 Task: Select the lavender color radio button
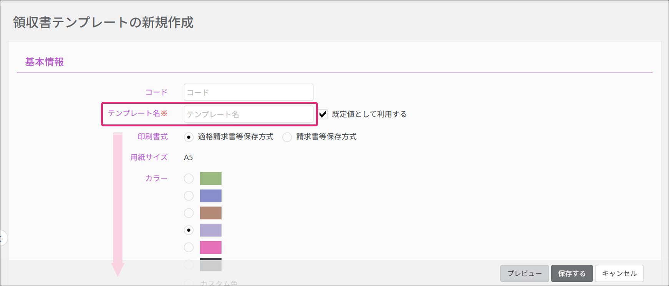coord(189,230)
